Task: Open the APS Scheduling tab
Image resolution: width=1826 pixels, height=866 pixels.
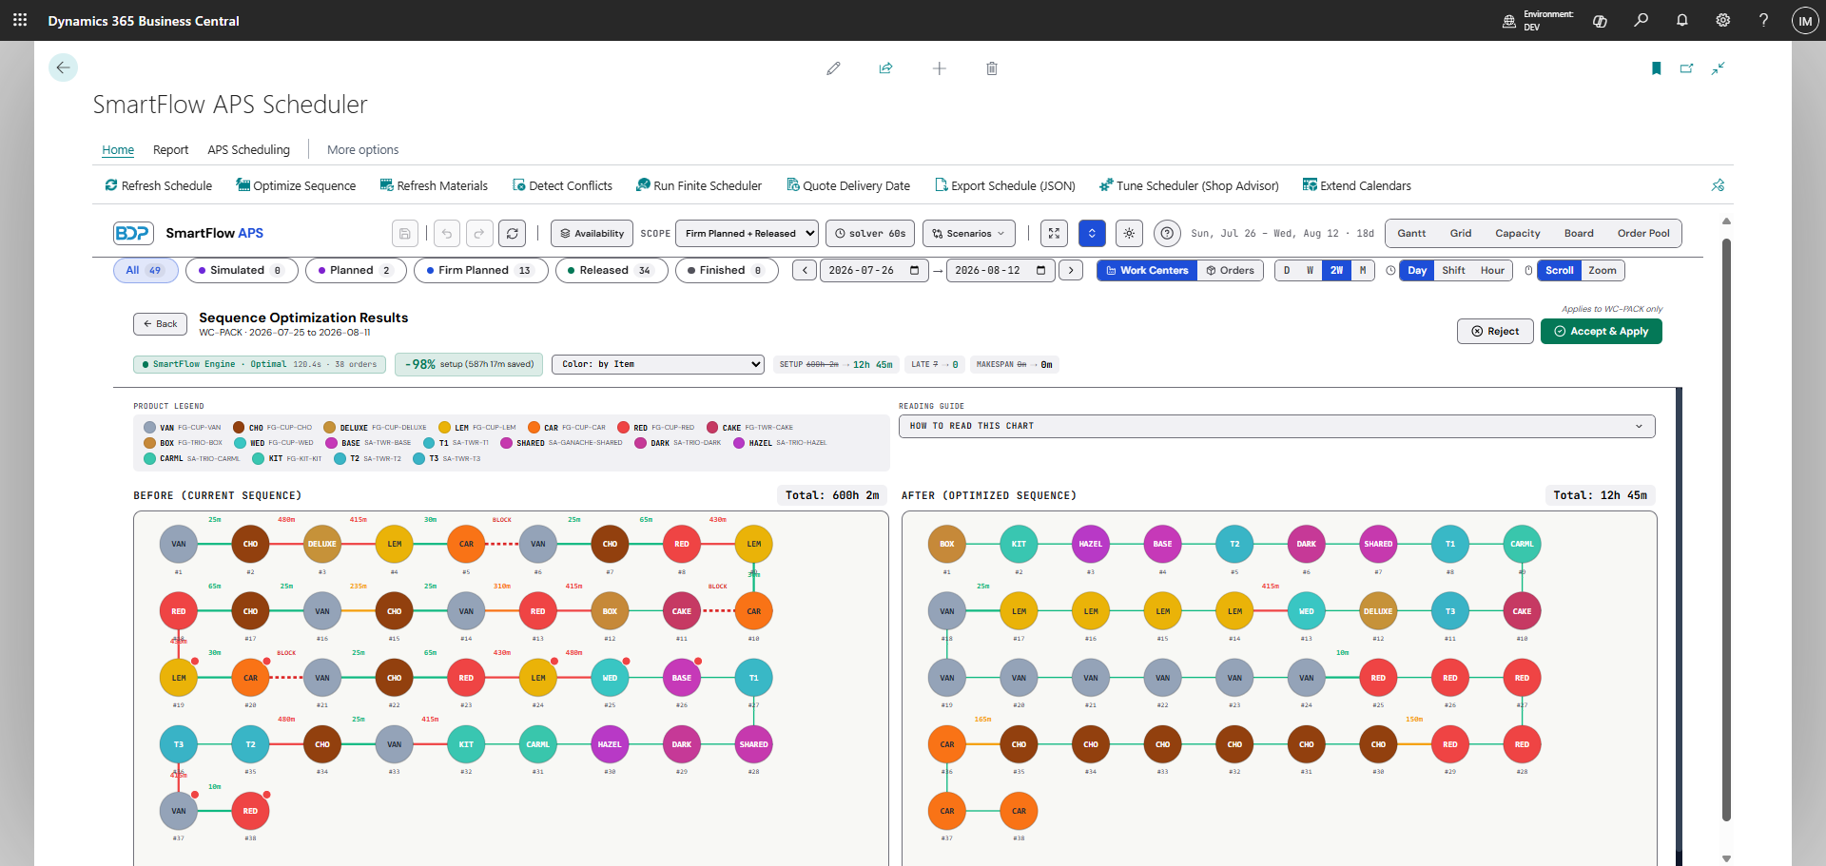Action: [248, 149]
